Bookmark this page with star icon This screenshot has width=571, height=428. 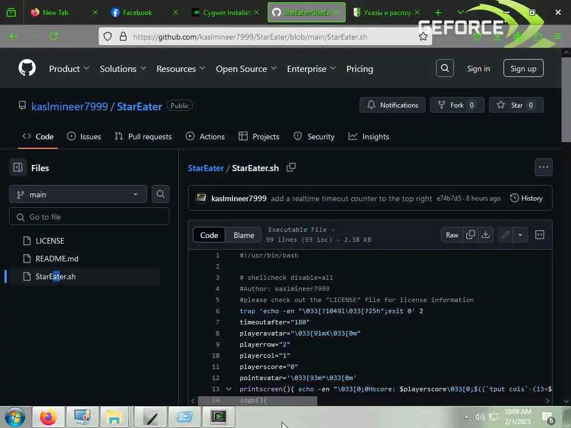click(423, 36)
